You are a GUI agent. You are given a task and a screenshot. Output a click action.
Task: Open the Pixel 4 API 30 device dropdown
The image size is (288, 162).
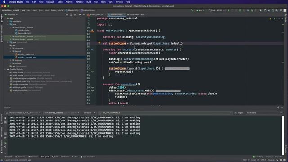tap(216, 10)
